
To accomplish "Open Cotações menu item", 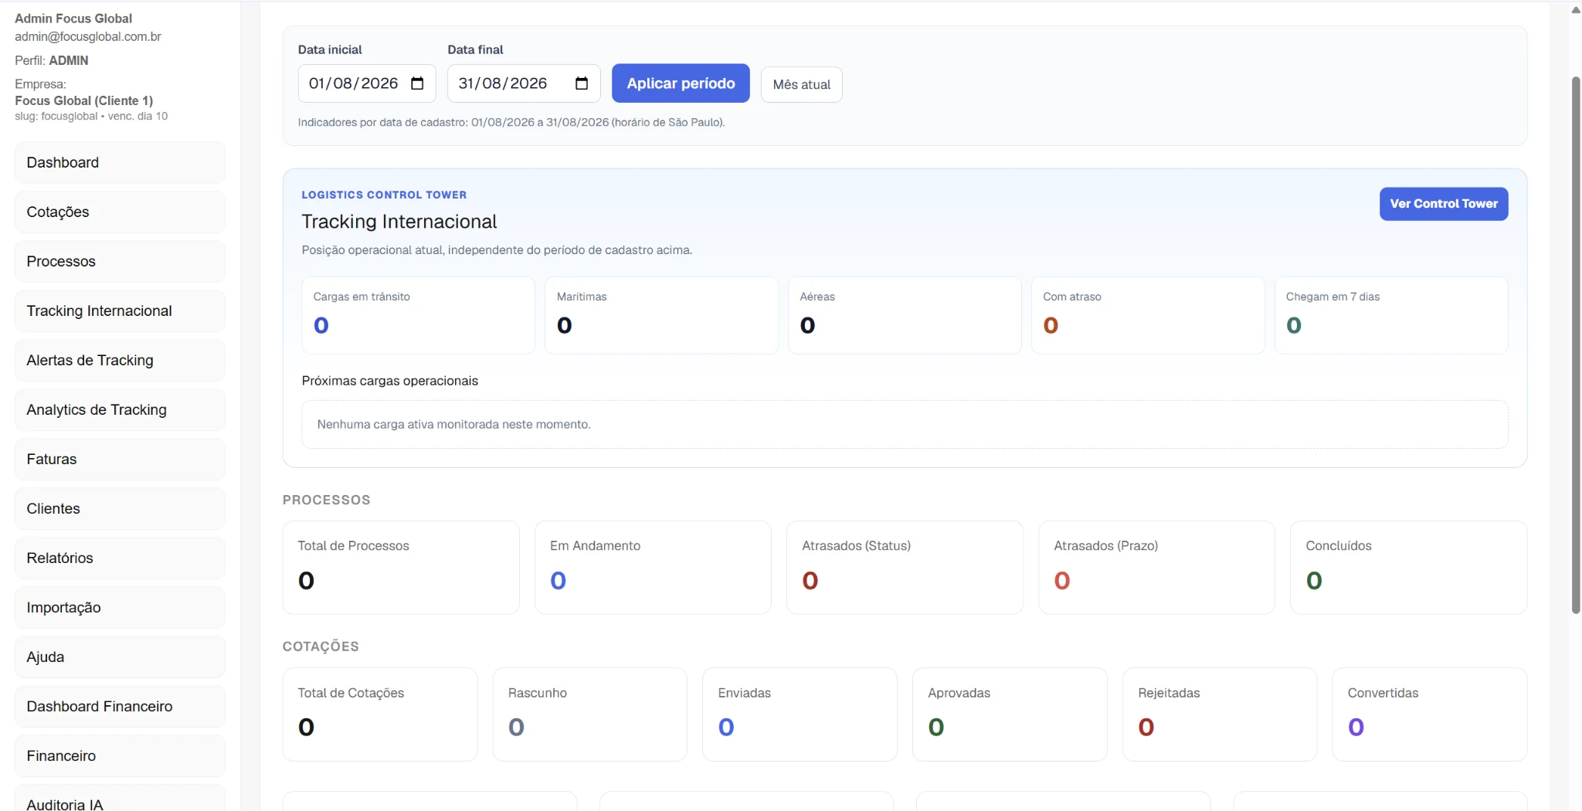I will pyautogui.click(x=120, y=212).
